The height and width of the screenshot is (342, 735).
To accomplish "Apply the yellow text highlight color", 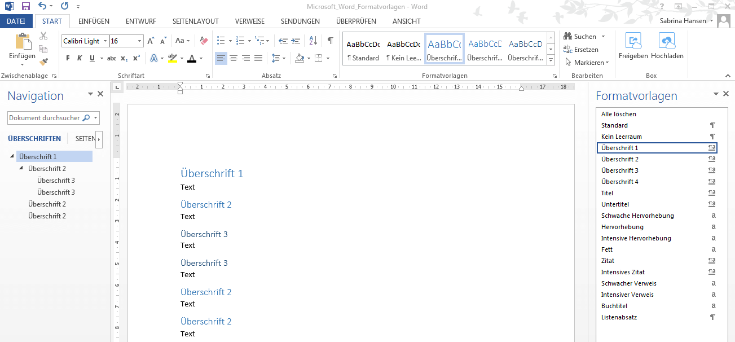I will click(x=173, y=58).
